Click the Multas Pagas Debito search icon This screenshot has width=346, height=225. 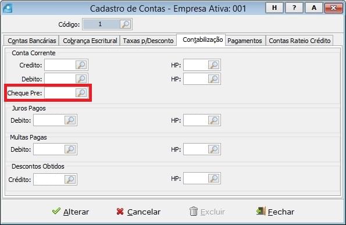(70, 149)
